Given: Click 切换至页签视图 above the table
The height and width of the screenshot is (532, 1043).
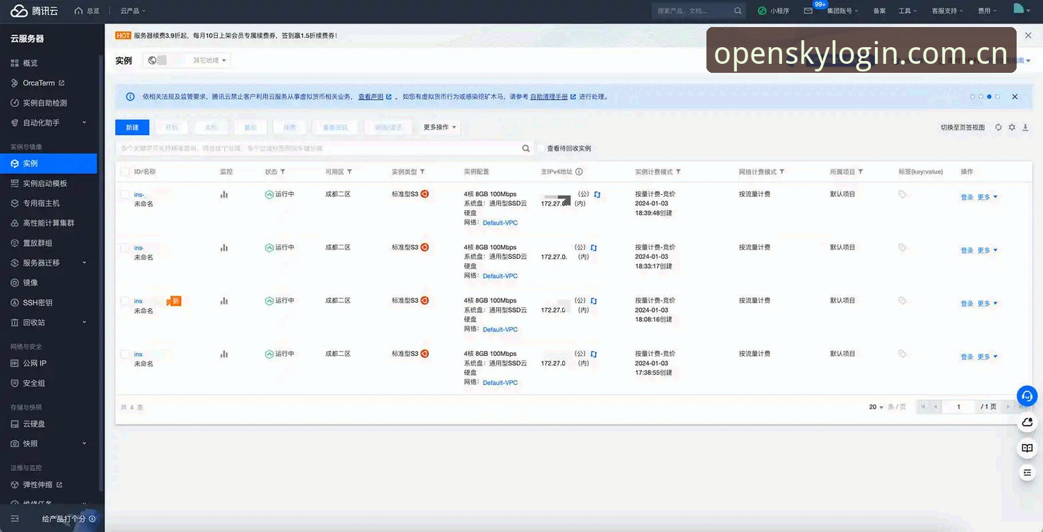Looking at the screenshot, I should pos(963,128).
